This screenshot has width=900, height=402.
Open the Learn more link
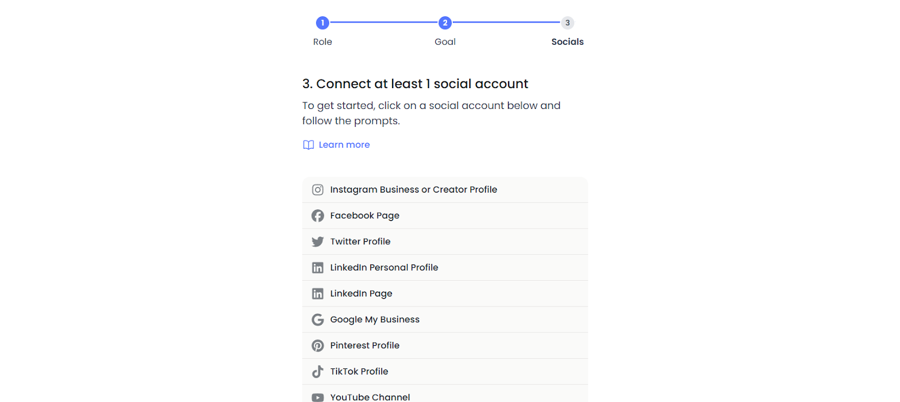[344, 145]
